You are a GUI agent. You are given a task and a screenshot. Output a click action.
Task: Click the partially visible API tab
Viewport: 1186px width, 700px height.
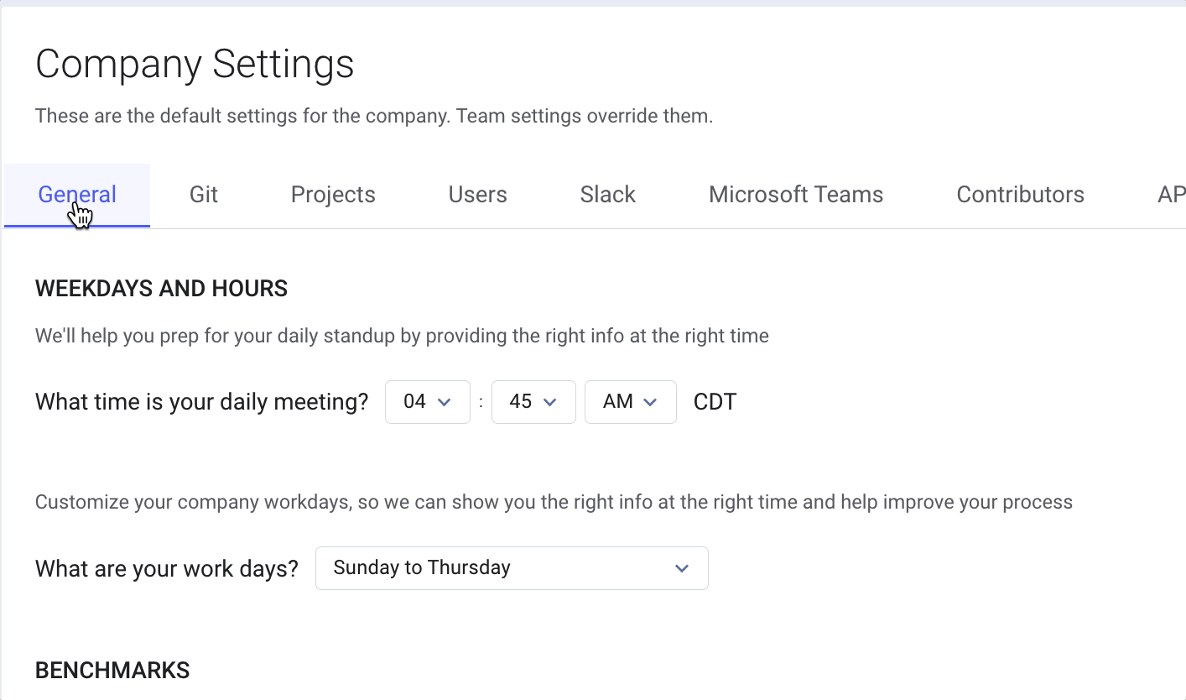pos(1171,195)
